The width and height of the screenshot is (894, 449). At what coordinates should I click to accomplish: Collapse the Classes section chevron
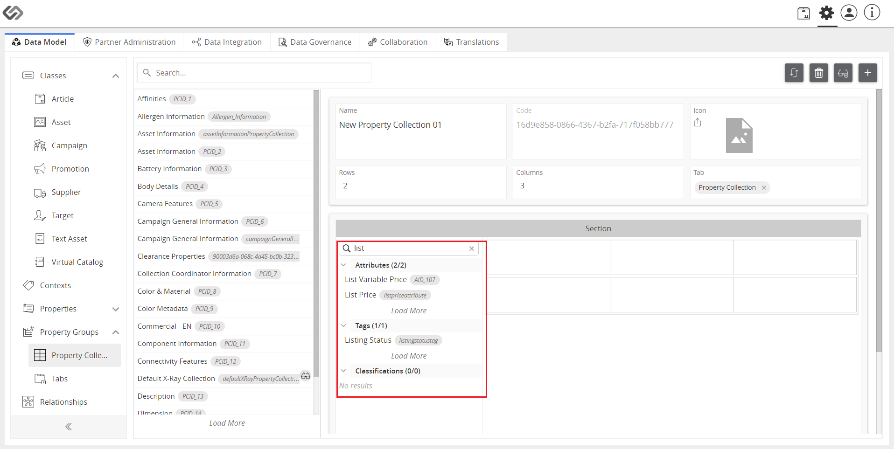click(x=116, y=76)
